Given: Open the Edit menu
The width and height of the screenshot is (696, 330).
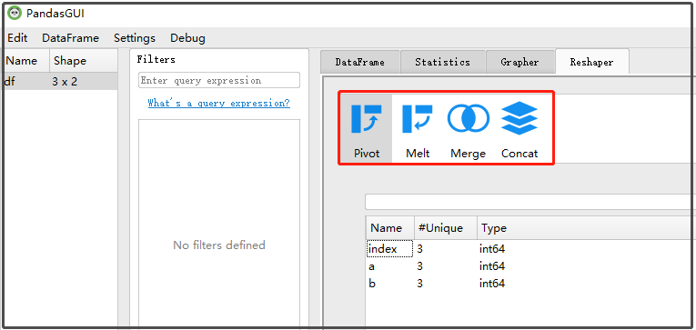Looking at the screenshot, I should coord(18,38).
